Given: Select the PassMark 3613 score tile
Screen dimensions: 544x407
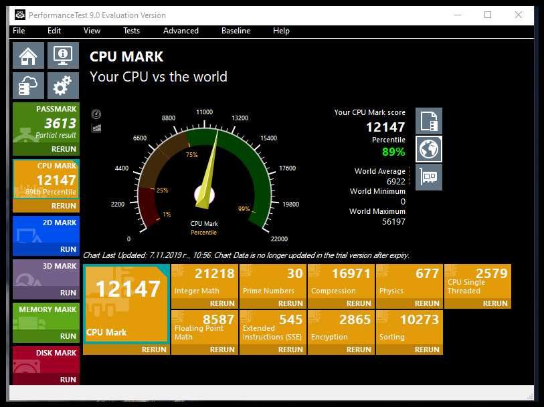Looking at the screenshot, I should pos(46,123).
